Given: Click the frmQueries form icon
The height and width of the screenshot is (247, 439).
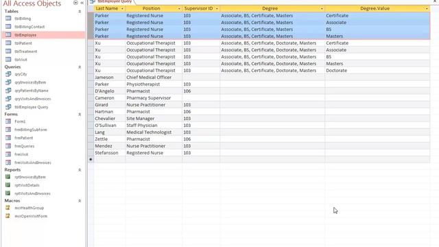Looking at the screenshot, I should point(8,146).
